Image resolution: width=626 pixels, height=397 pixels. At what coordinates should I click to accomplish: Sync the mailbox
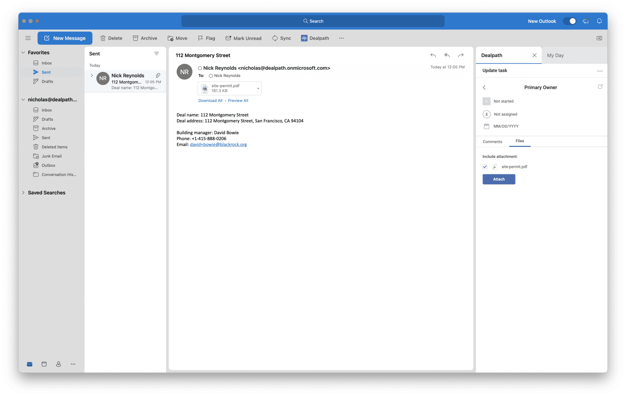(x=281, y=38)
